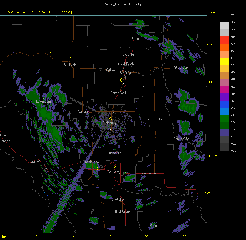Click the yellow diamond marker near RockyMH
This screenshot has width=246, height=240.
coord(71,58)
